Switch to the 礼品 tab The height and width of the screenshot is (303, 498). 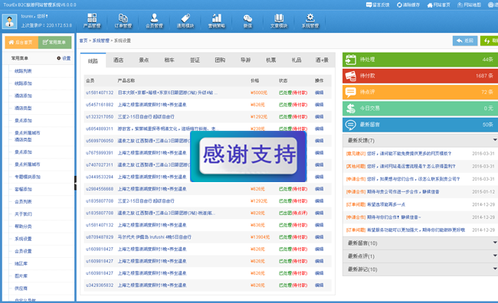[x=297, y=60]
